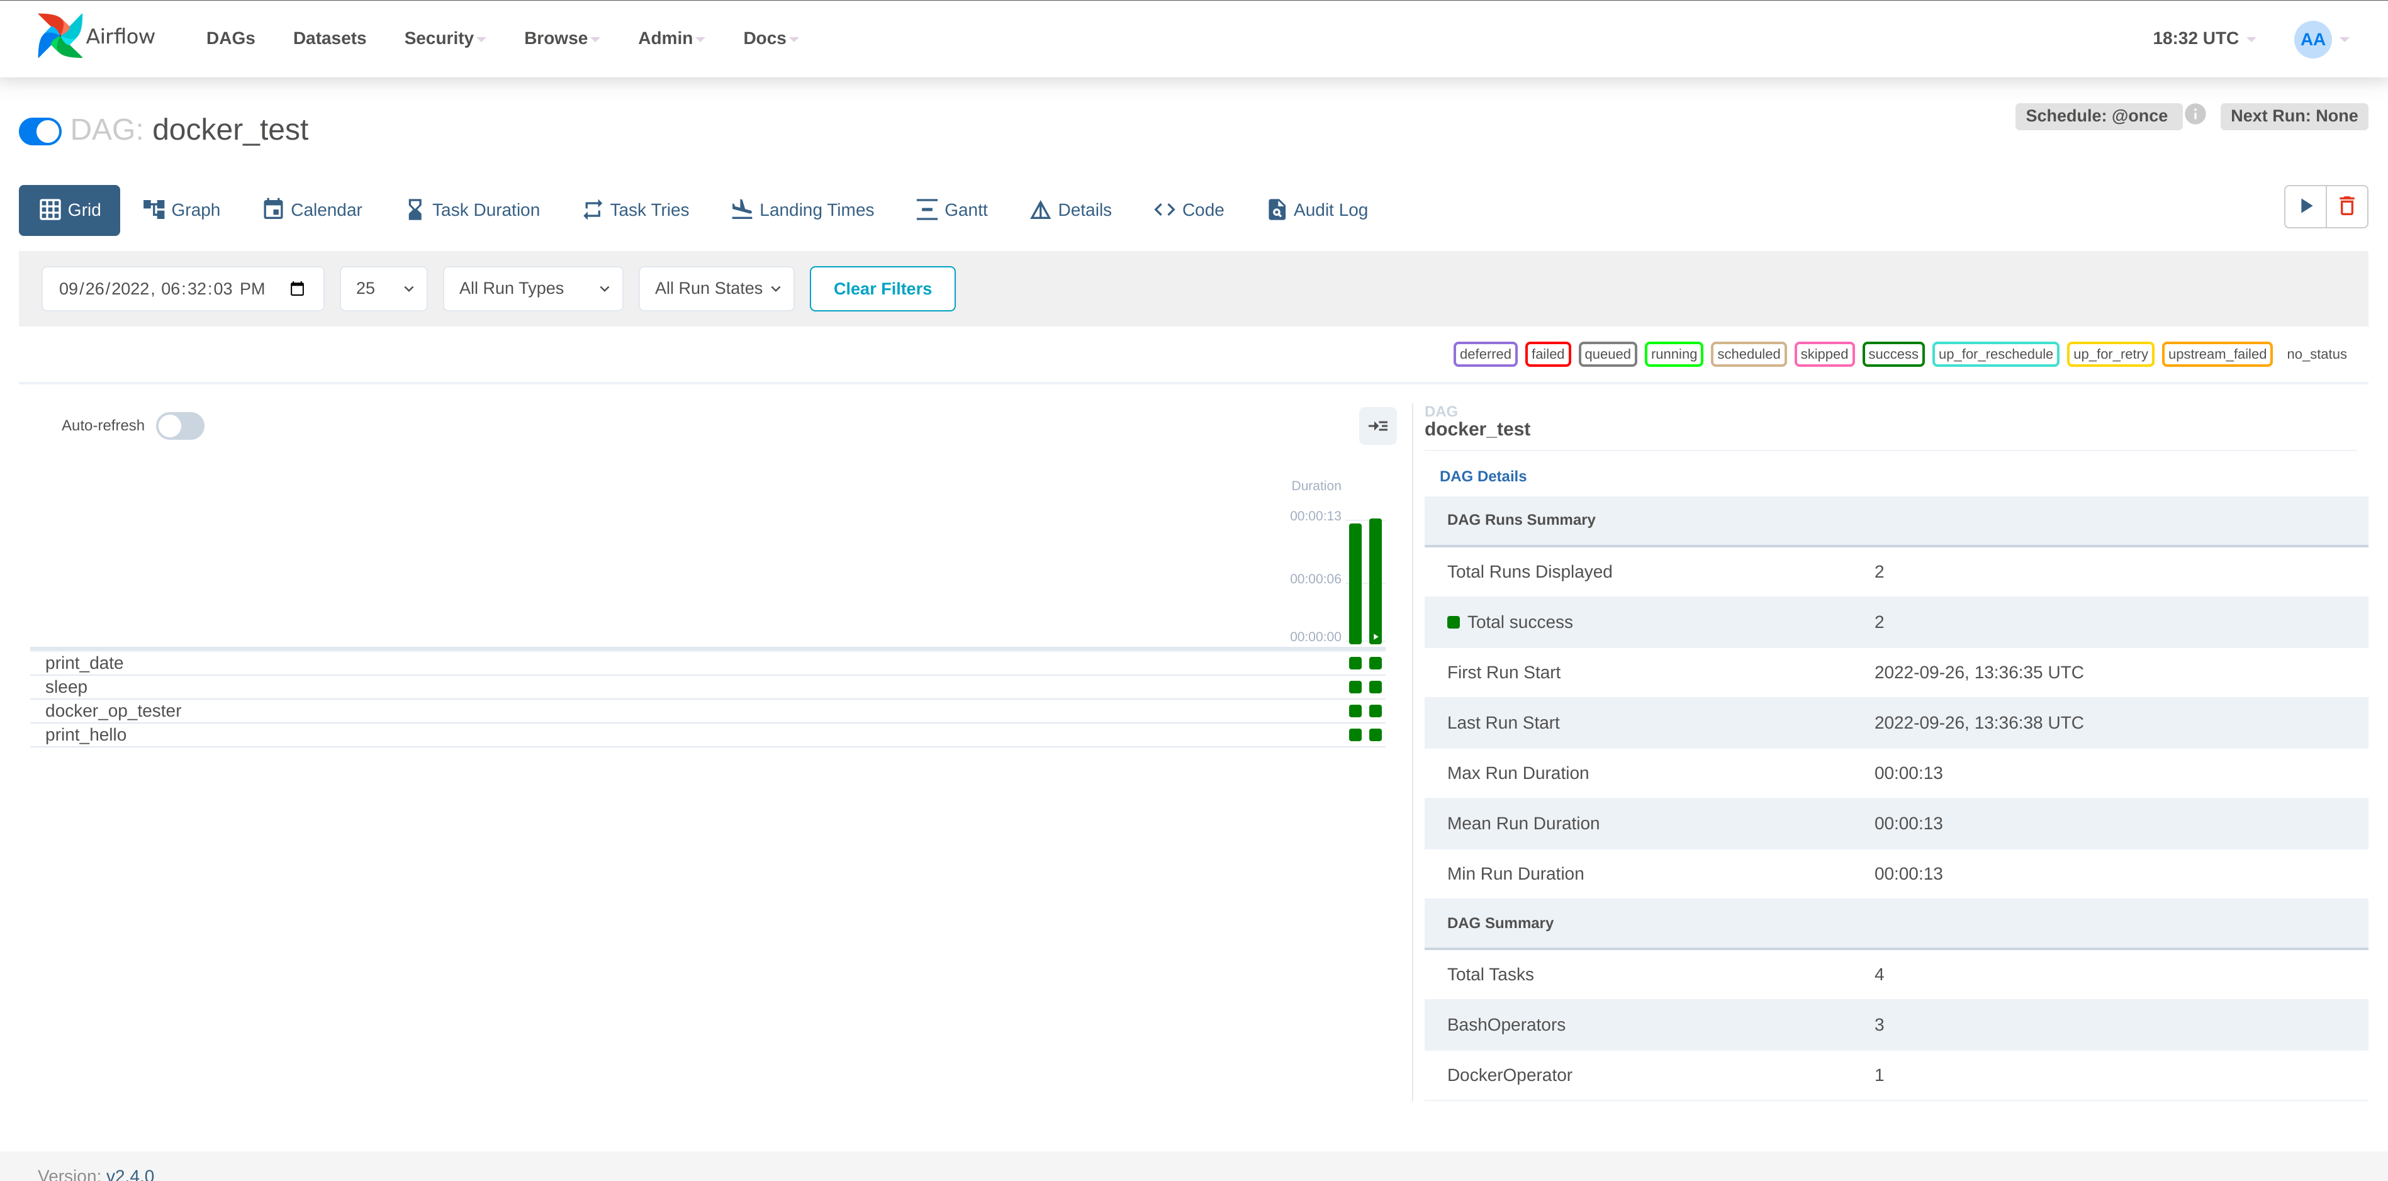2388x1181 pixels.
Task: Click the schedule info circle icon
Action: pyautogui.click(x=2194, y=115)
